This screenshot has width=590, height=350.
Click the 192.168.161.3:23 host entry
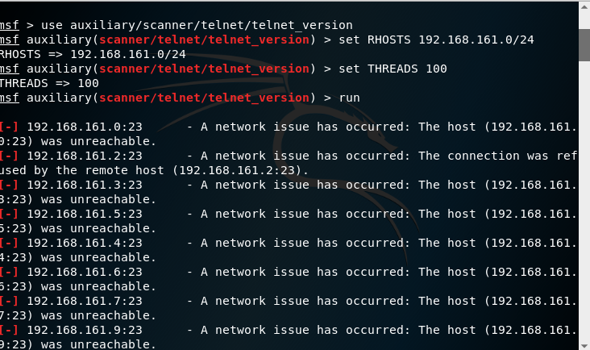pos(85,185)
